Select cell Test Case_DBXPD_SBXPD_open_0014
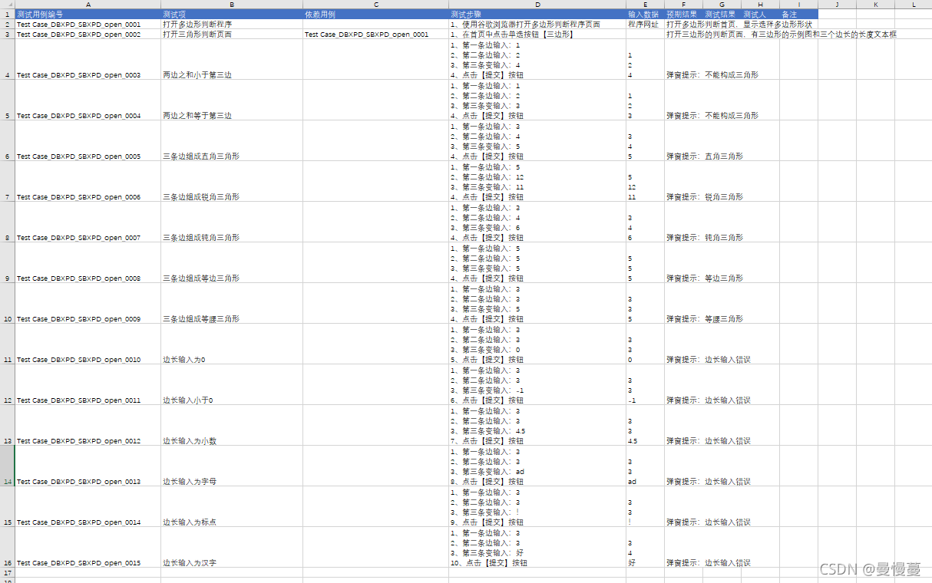Viewport: 932px width, 583px height. click(x=88, y=506)
